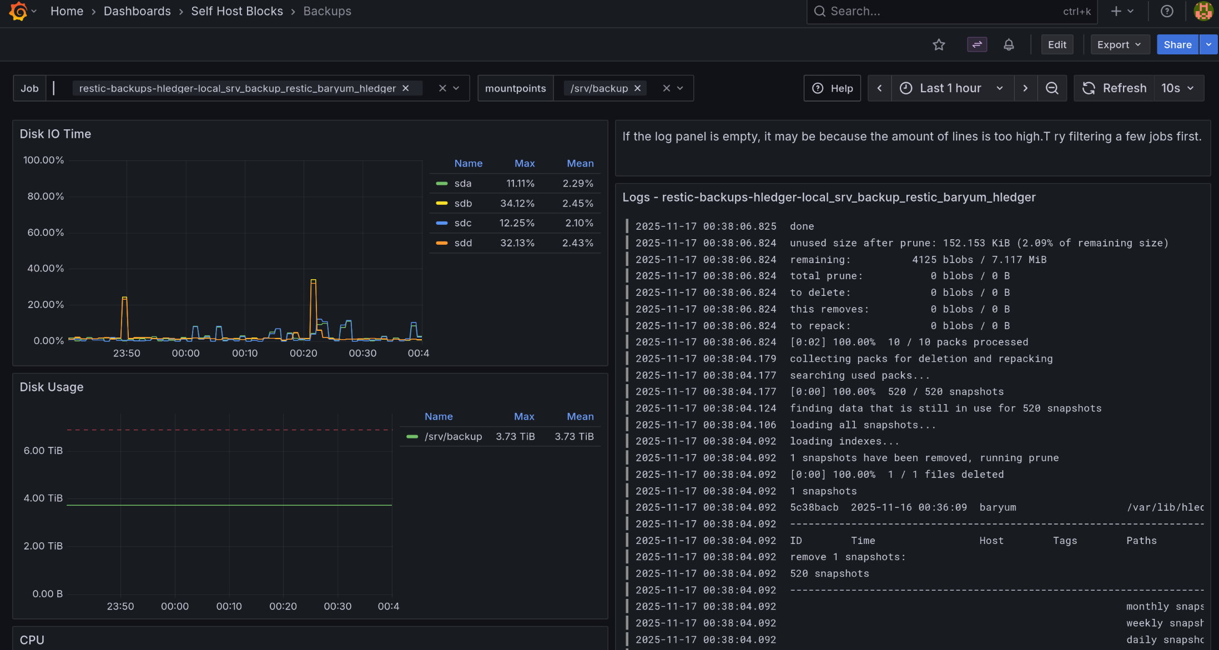Toggle sda series in Disk IO Time legend
This screenshot has width=1219, height=650.
point(462,183)
